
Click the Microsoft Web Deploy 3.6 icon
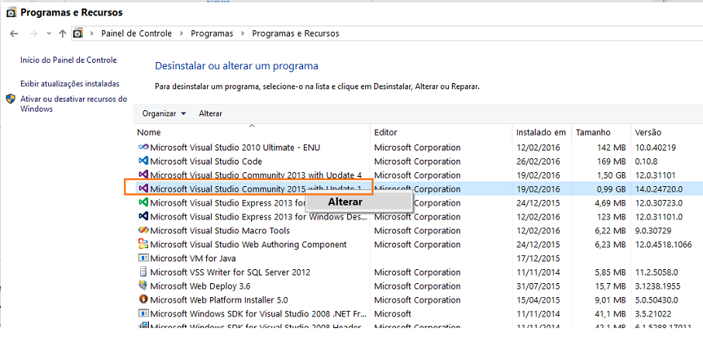click(x=143, y=285)
